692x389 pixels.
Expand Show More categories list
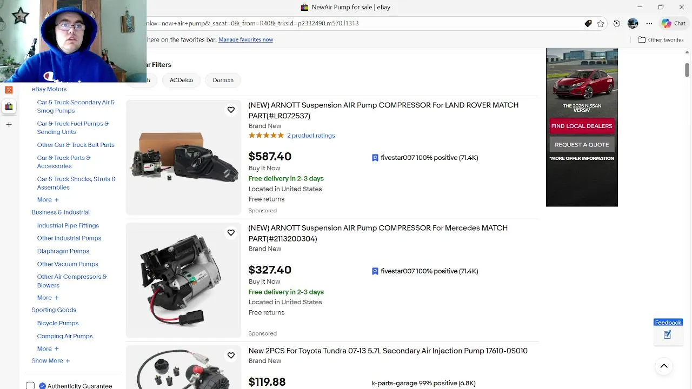[x=50, y=361]
